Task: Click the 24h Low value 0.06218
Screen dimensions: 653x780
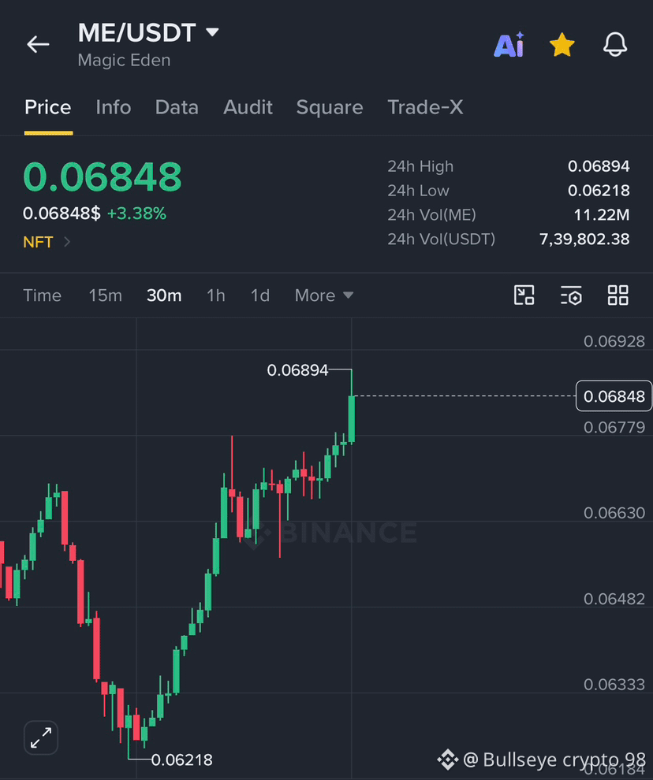Action: pos(599,191)
